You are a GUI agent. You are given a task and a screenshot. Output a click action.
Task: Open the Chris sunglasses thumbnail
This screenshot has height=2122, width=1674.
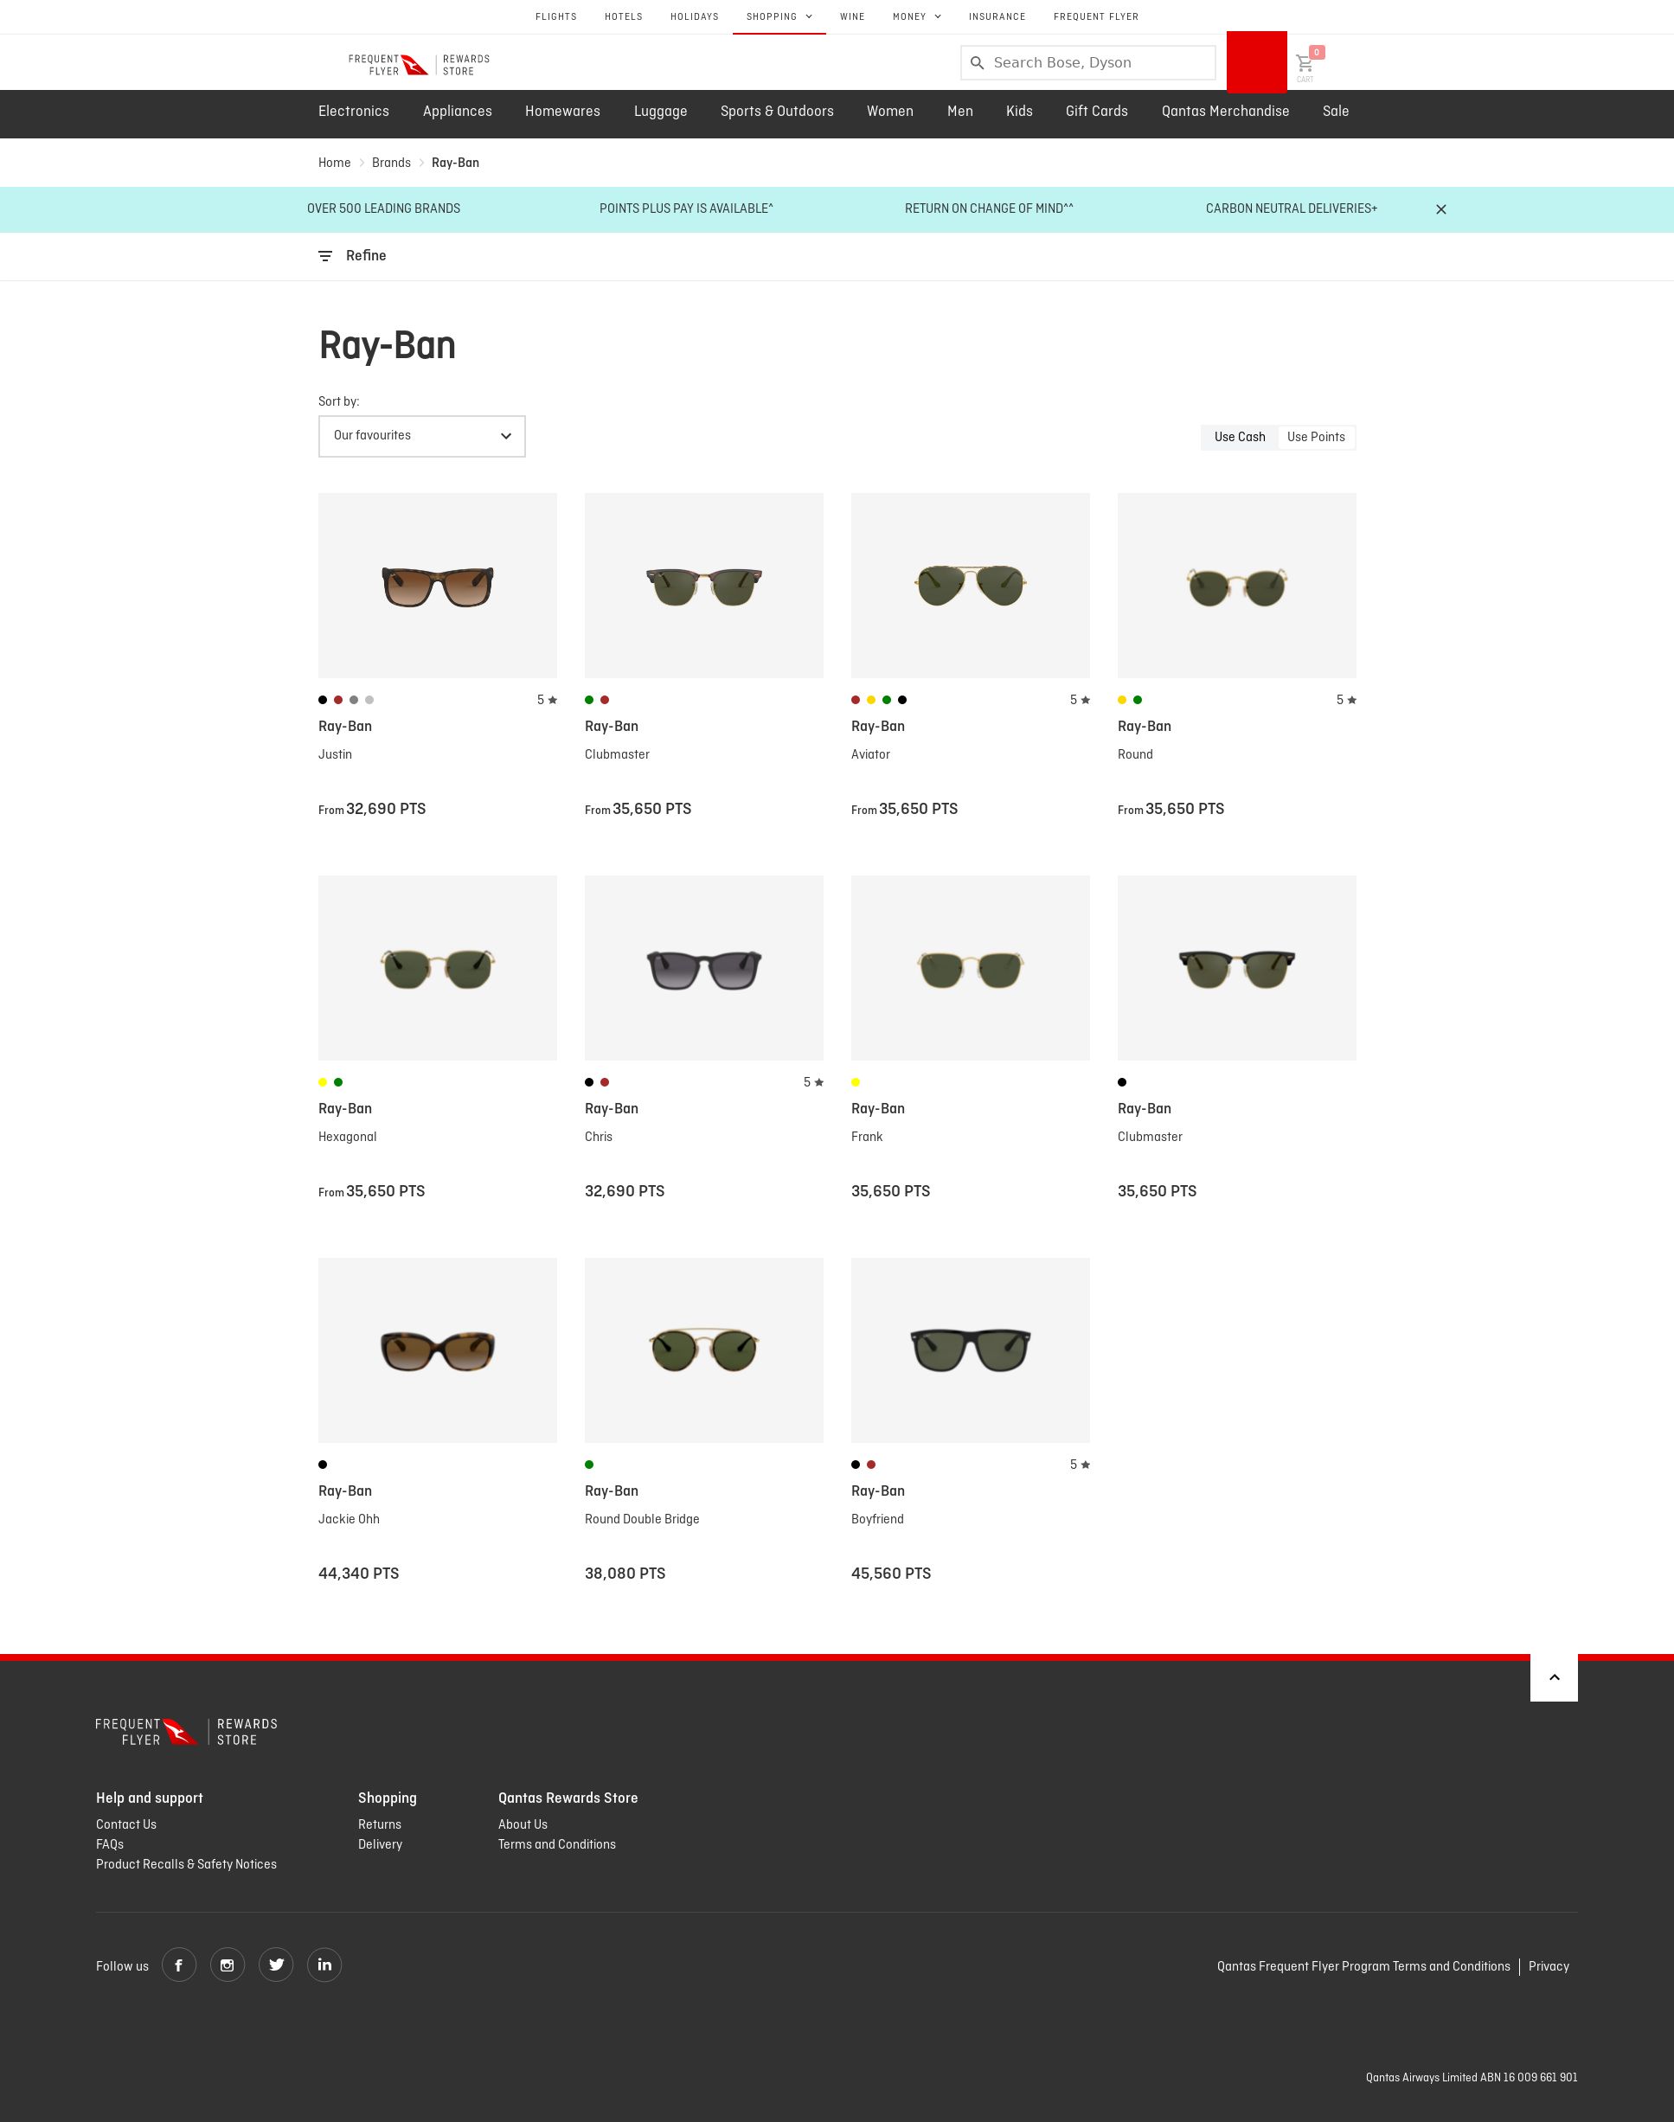click(x=703, y=967)
